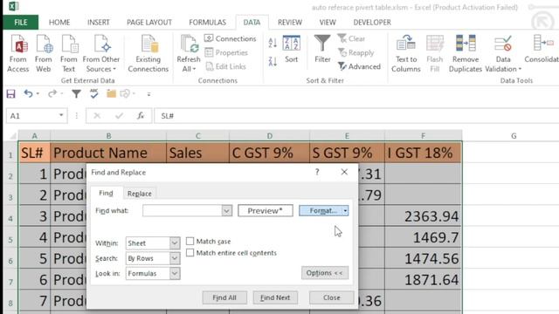Click Consolidate tool
559x314 pixels.
point(542,50)
